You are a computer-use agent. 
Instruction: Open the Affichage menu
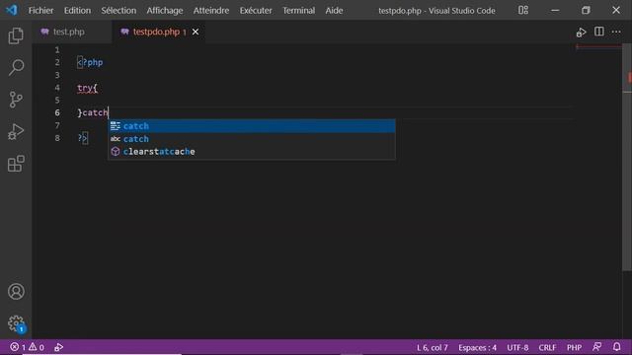(165, 11)
